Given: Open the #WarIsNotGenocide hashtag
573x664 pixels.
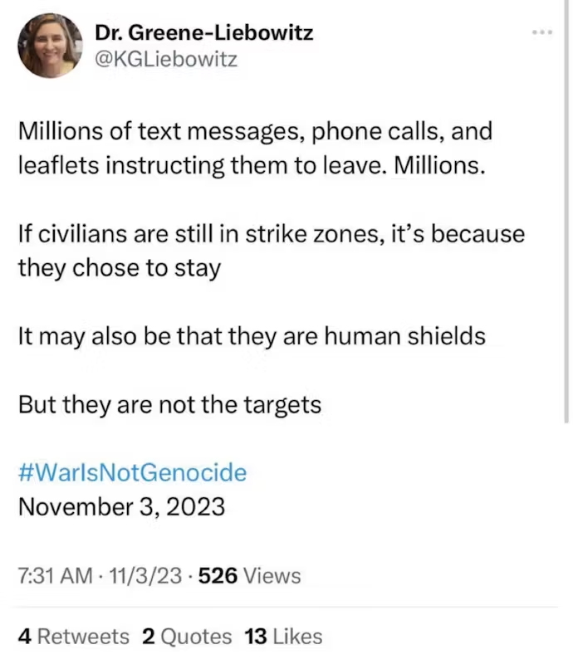Looking at the screenshot, I should [132, 473].
